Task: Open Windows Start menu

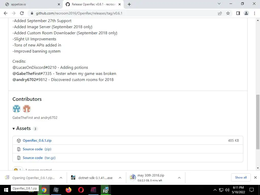Action: (x=6, y=190)
